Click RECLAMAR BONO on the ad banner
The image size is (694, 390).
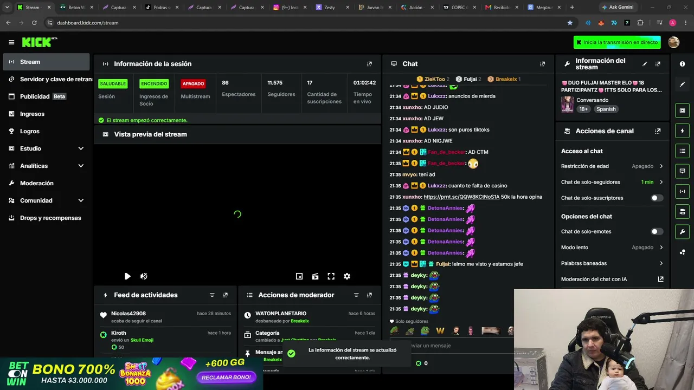226,377
